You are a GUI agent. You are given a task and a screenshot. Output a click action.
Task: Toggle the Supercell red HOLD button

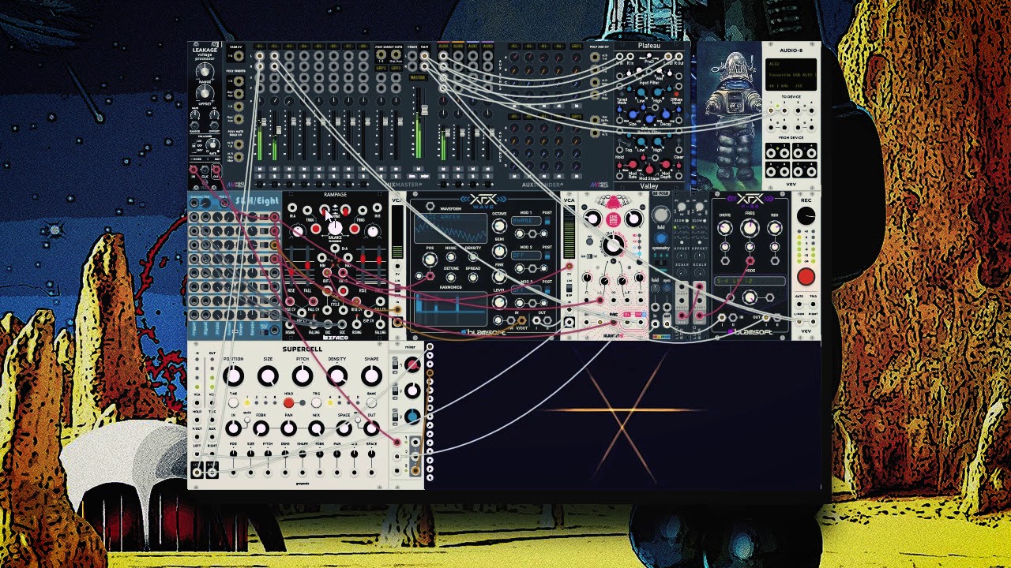pyautogui.click(x=289, y=403)
